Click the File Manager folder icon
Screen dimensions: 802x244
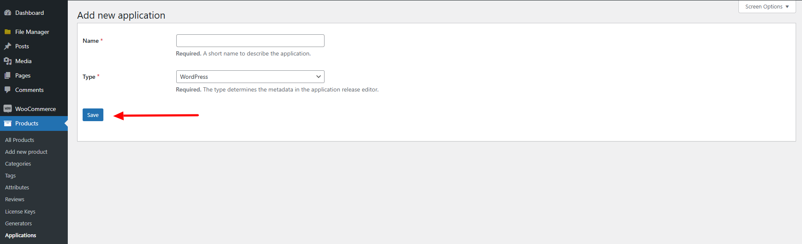pyautogui.click(x=8, y=32)
